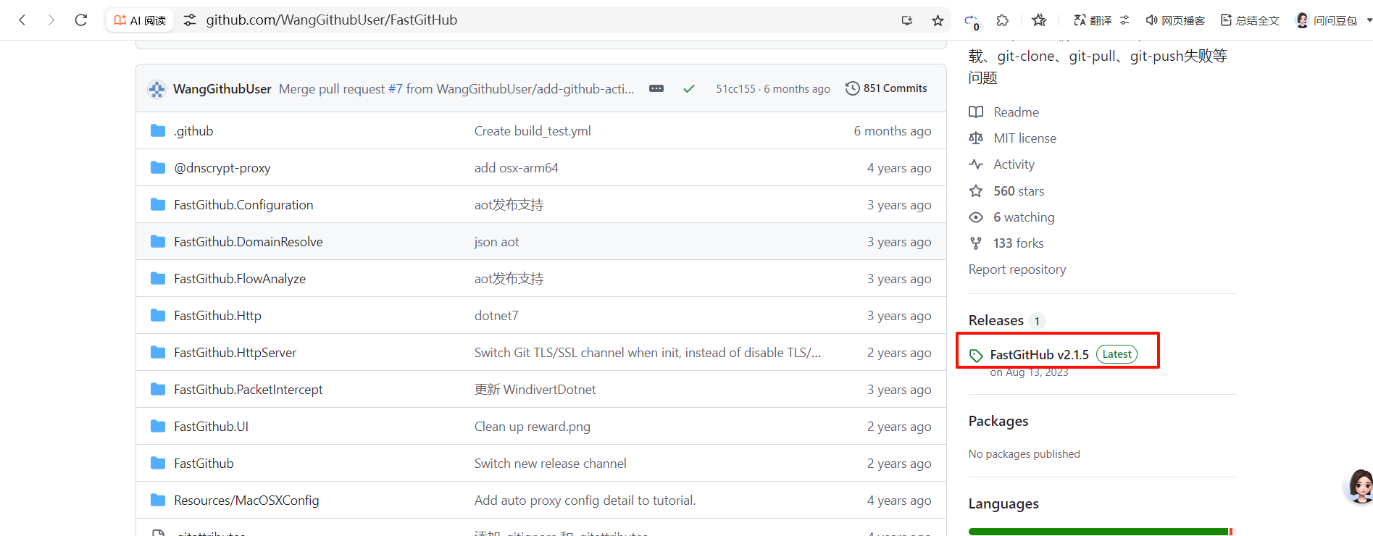Screen dimensions: 1373x536
Task: View the 560 stars stargazers
Action: click(x=1019, y=191)
